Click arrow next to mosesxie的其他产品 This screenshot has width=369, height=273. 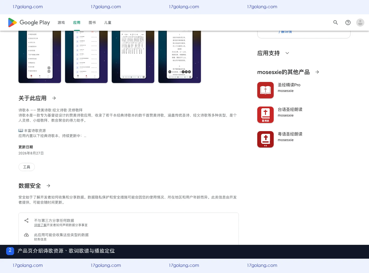coord(317,72)
